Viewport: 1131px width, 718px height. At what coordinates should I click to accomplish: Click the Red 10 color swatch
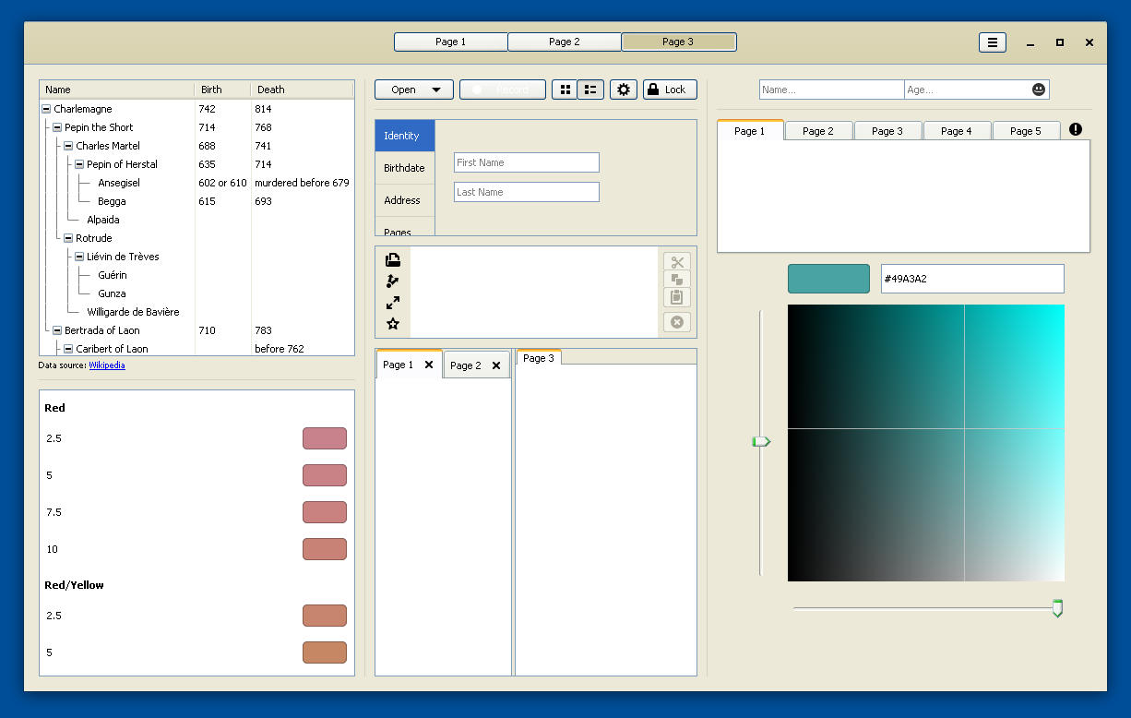coord(325,549)
